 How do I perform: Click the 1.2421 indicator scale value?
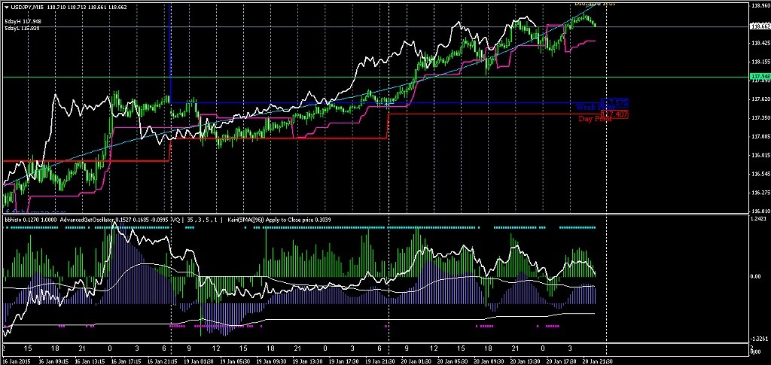pyautogui.click(x=760, y=218)
